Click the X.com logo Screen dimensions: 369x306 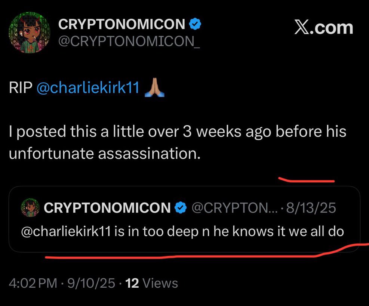324,28
